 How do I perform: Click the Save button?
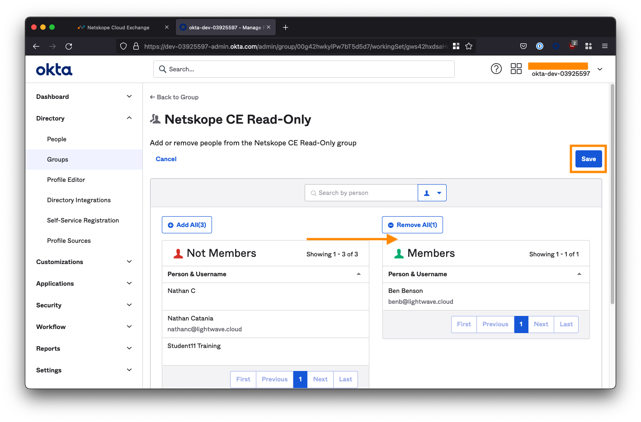[x=588, y=159]
